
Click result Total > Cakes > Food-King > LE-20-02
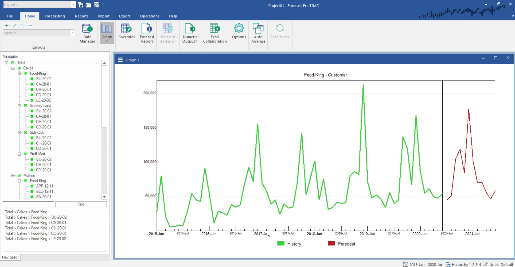coord(35,239)
